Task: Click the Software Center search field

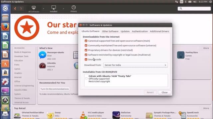Action: coord(194,9)
